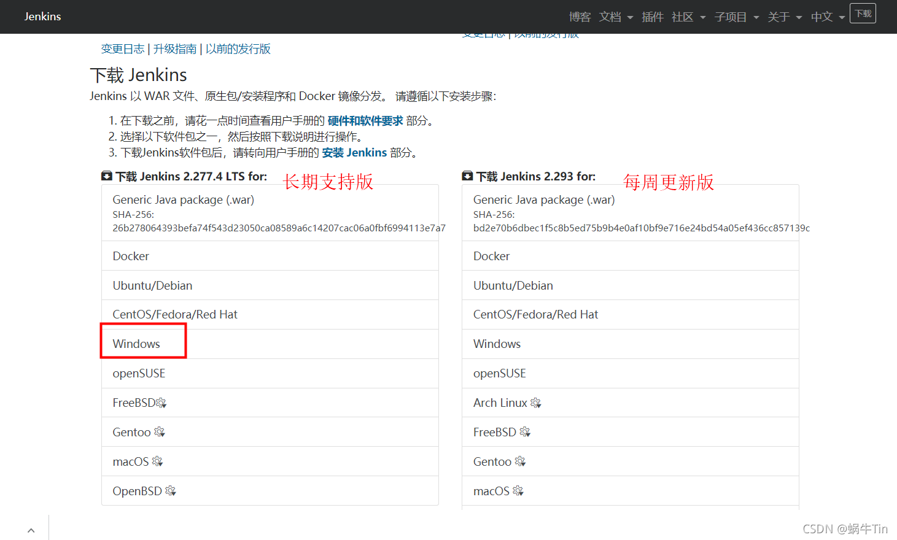Click the gear icon next to OpenBSD
This screenshot has height=540, width=897.
pyautogui.click(x=171, y=491)
